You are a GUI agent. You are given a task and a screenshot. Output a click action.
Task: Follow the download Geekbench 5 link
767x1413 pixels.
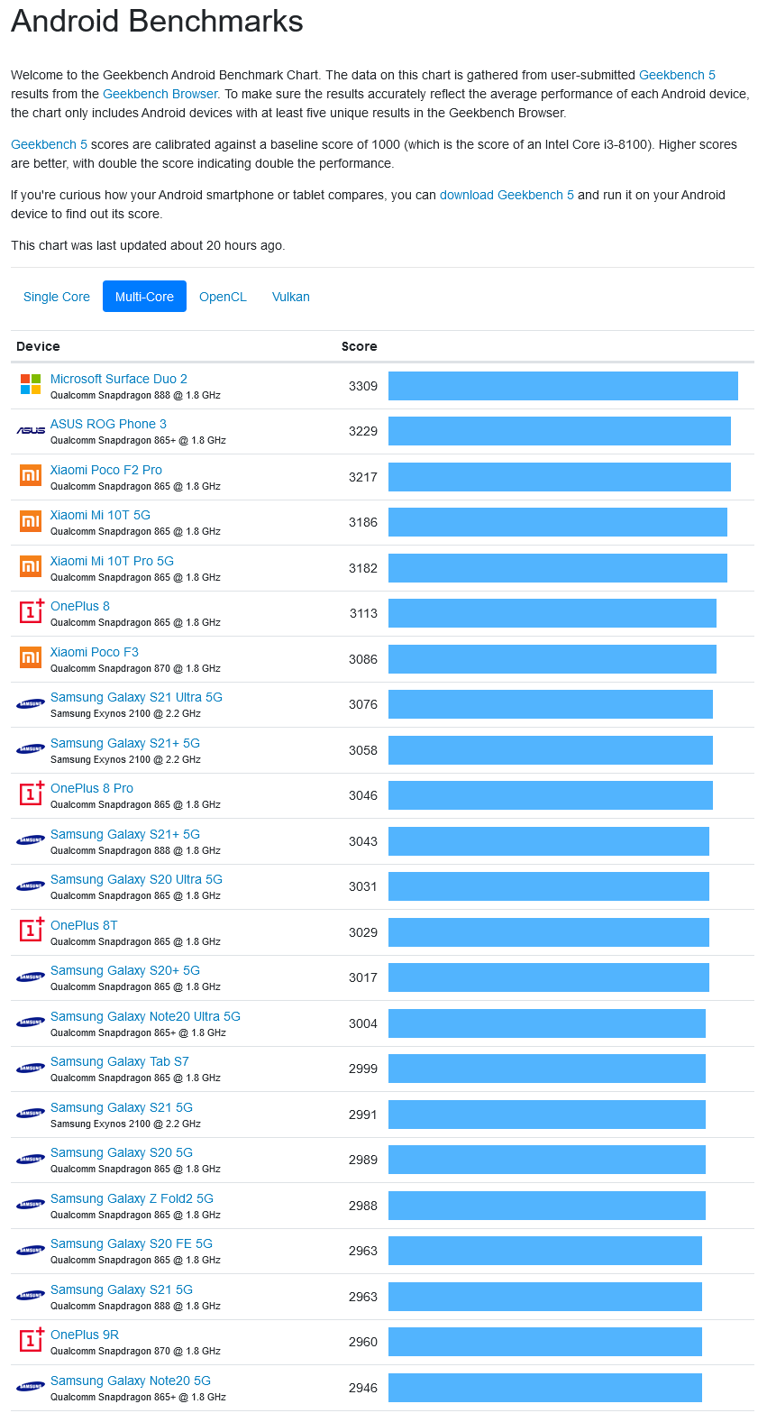click(507, 195)
